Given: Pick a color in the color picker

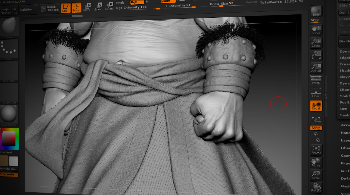Looking at the screenshot, I should coord(9,139).
